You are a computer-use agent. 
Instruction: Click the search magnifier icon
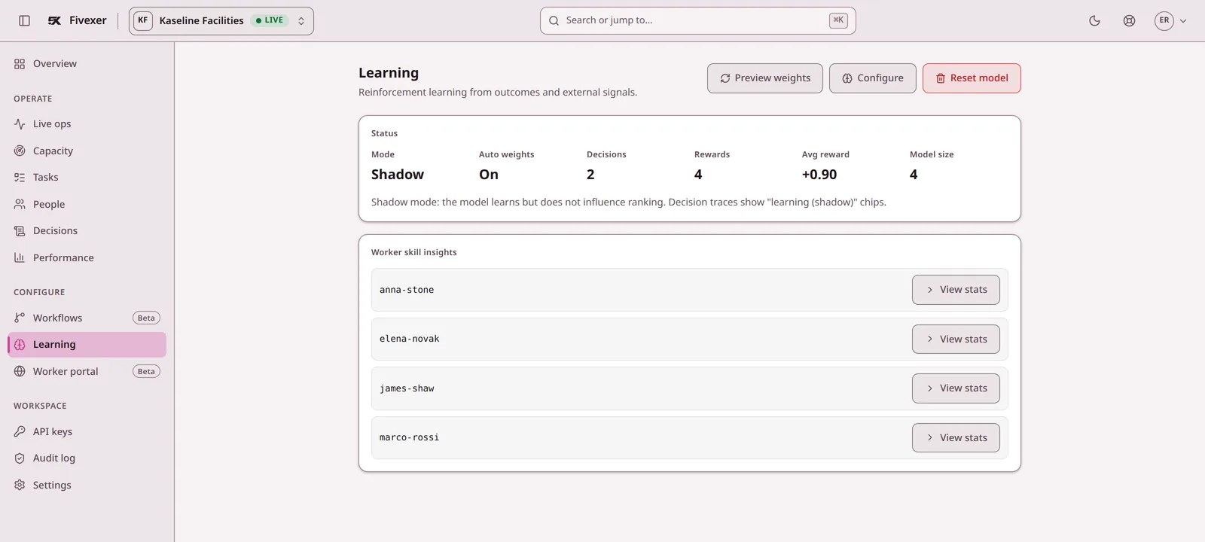554,20
